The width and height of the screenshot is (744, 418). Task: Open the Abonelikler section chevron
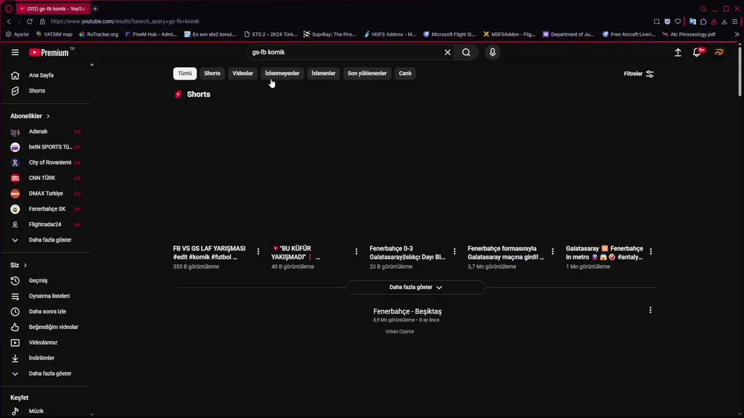pyautogui.click(x=48, y=116)
